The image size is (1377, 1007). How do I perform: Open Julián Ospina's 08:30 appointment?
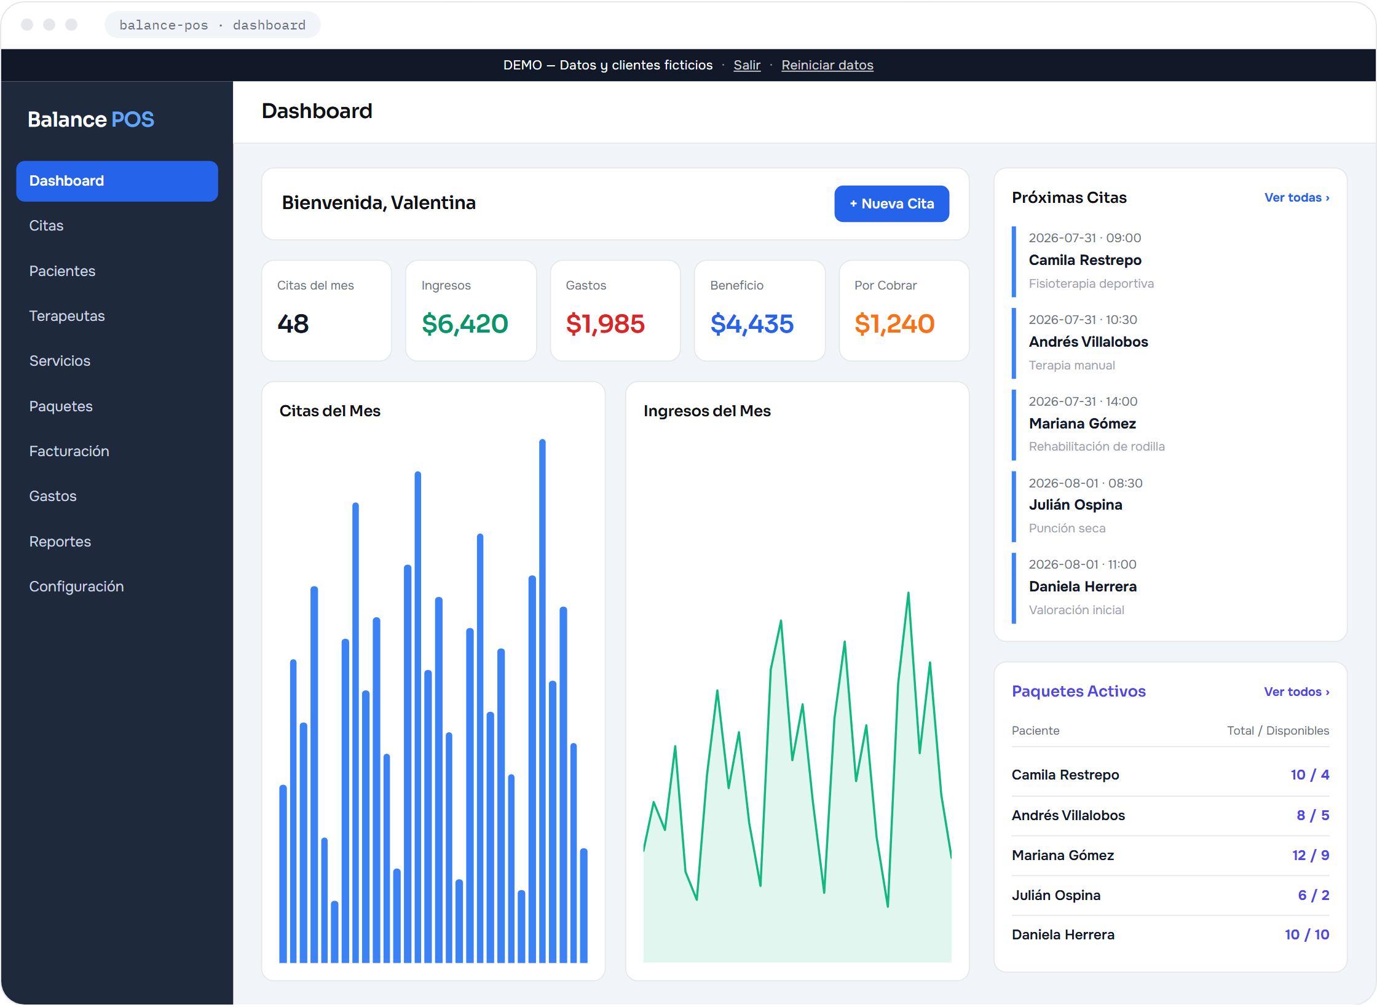point(1170,507)
